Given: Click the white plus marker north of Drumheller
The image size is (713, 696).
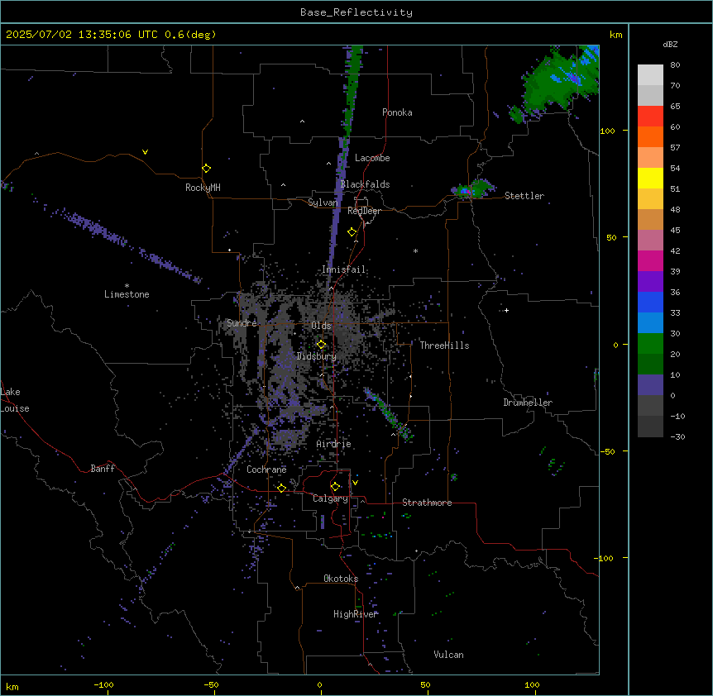Looking at the screenshot, I should pyautogui.click(x=506, y=310).
